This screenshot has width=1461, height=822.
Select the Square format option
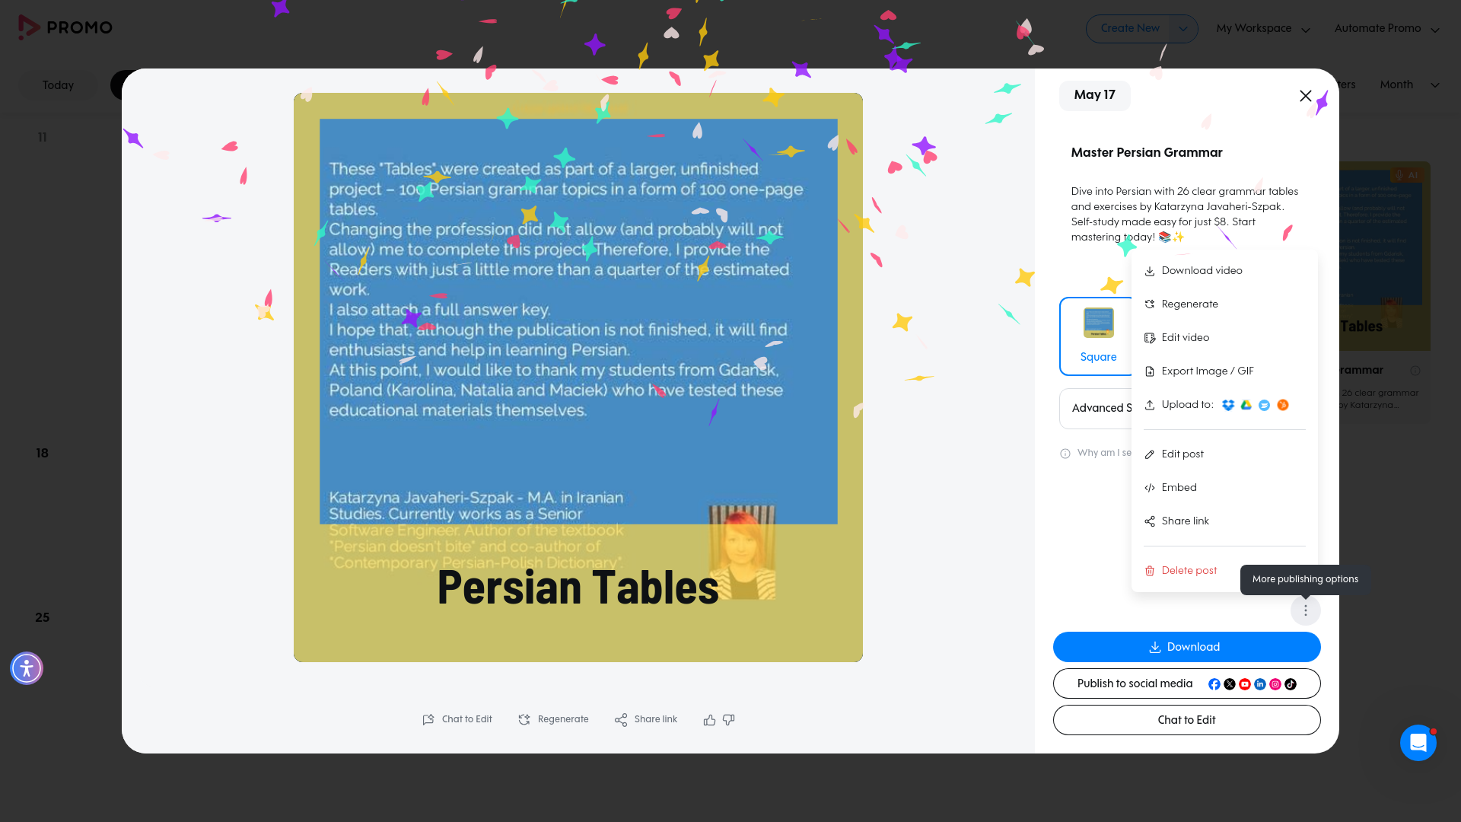pos(1097,336)
